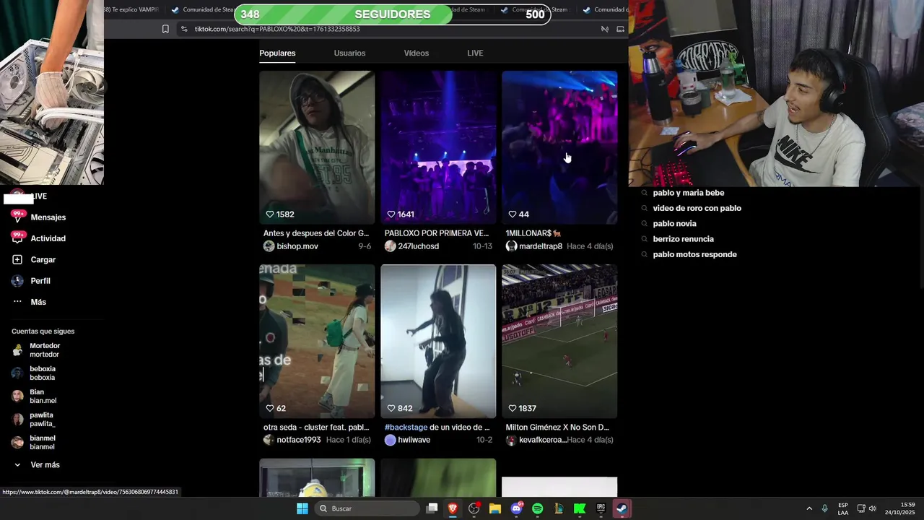The height and width of the screenshot is (520, 924).
Task: Click the muted media icon in browser toolbar
Action: click(x=605, y=29)
